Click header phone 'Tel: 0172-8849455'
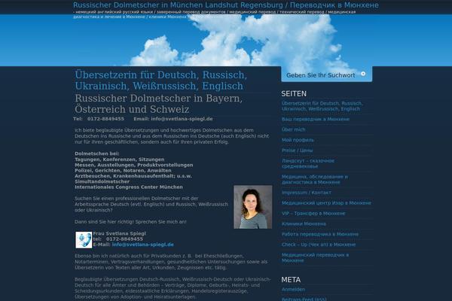Screen dimensions: 452x301 coord(99,119)
